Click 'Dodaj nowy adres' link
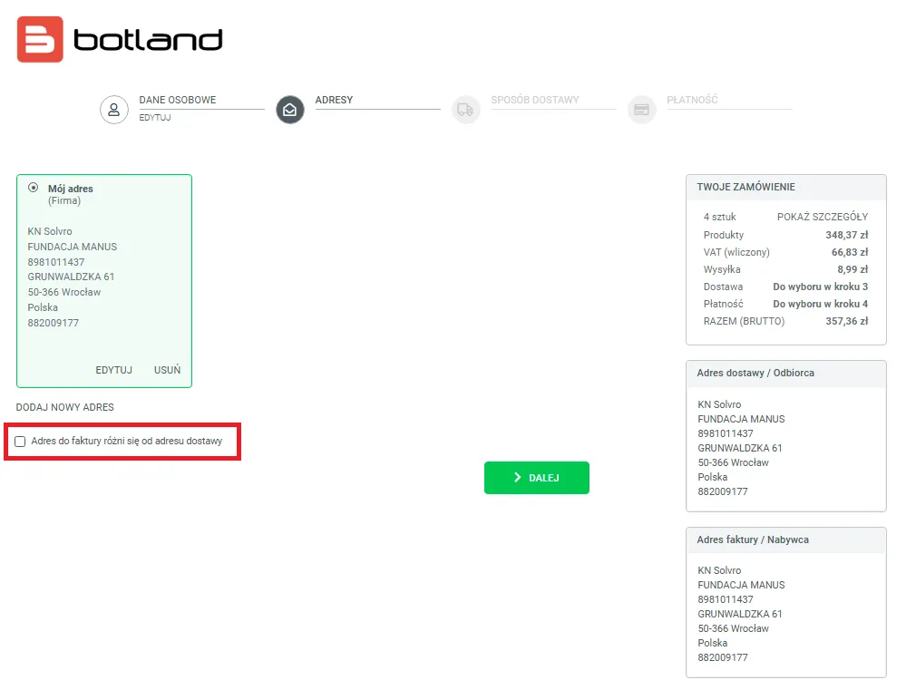The image size is (906, 690). (65, 408)
